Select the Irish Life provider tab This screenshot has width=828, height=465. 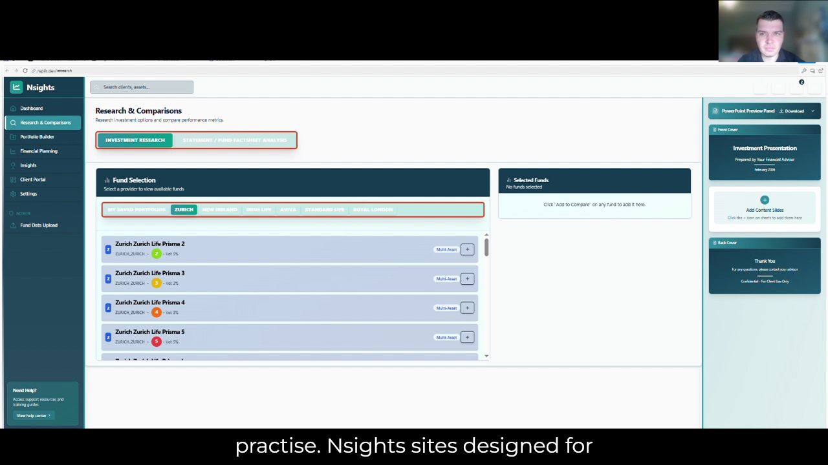pyautogui.click(x=258, y=210)
